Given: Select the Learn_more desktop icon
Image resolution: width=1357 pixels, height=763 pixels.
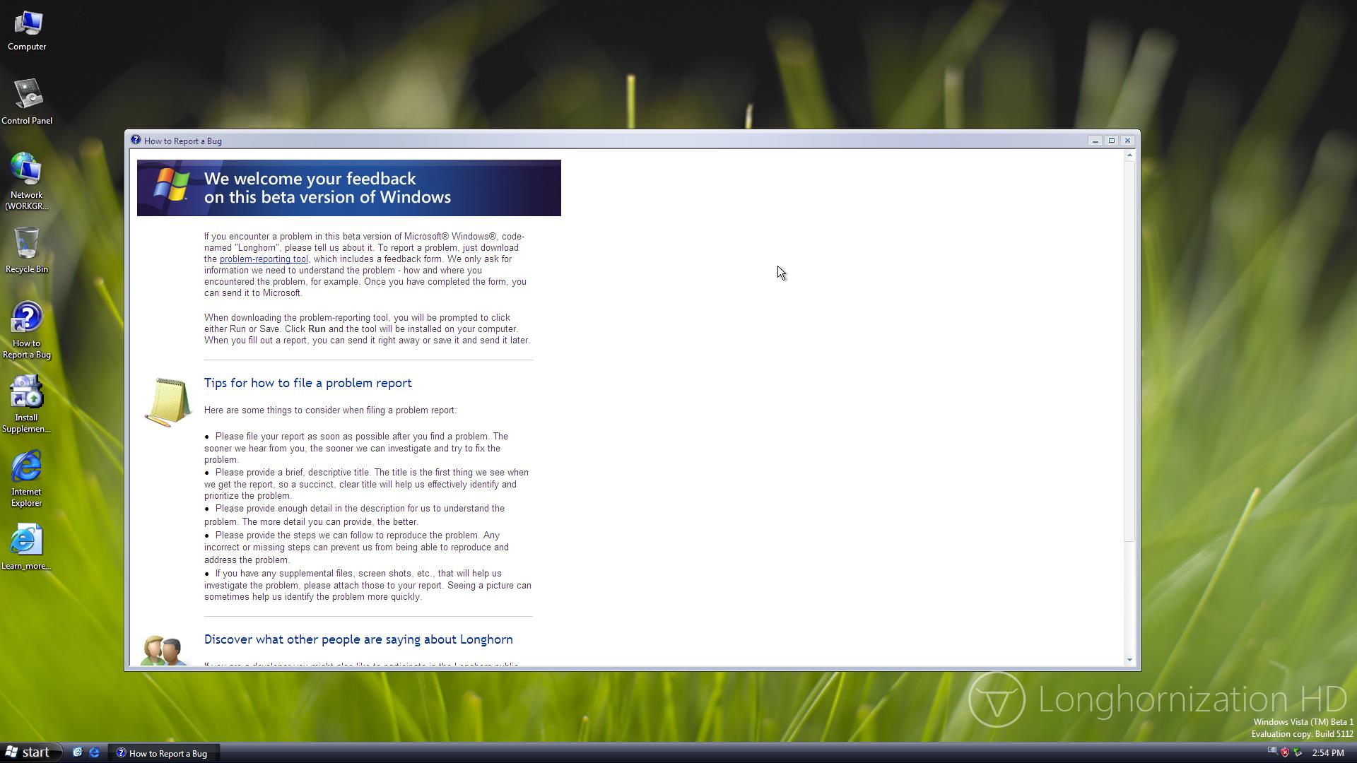Looking at the screenshot, I should [27, 546].
